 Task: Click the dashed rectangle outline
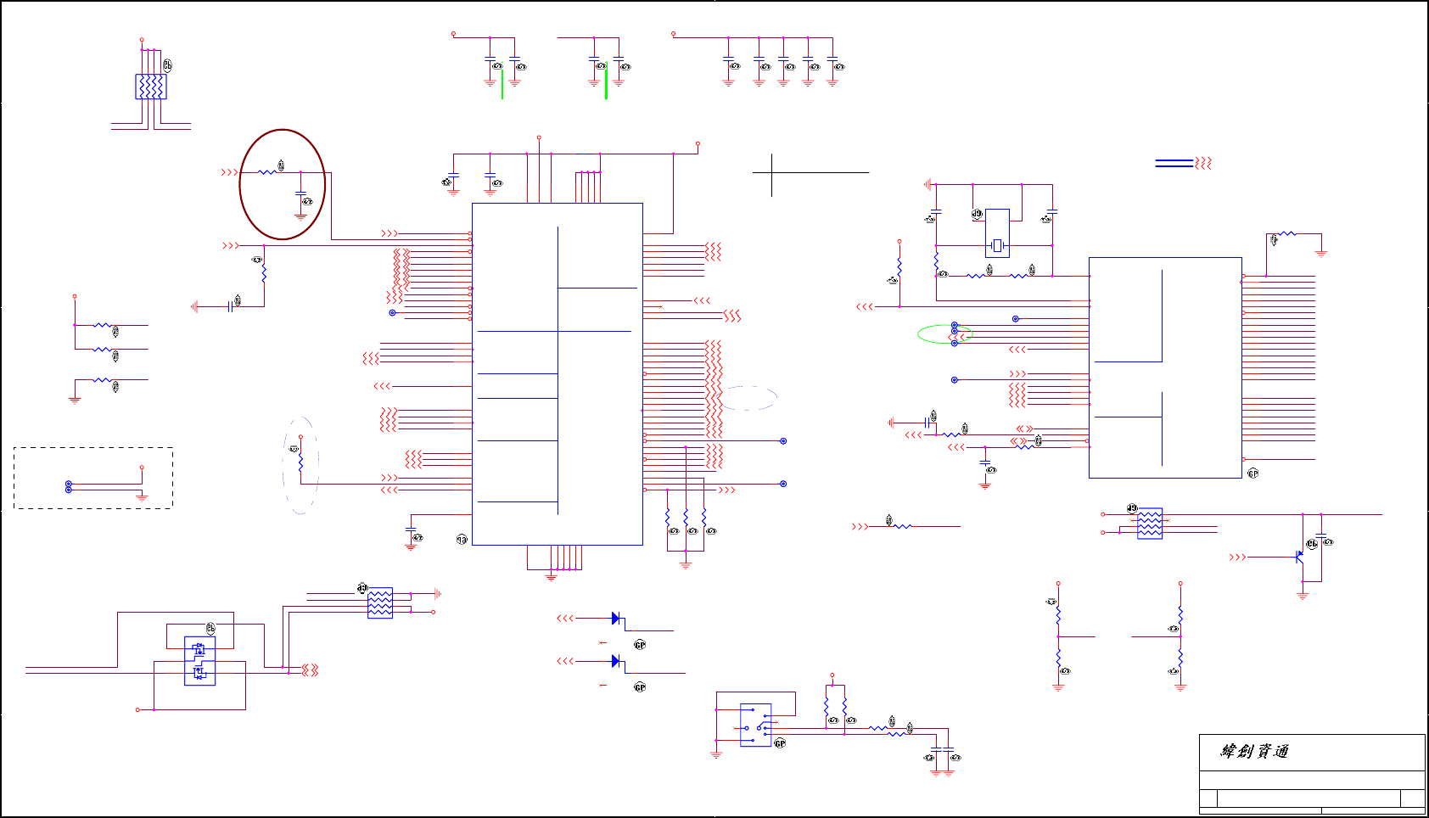pyautogui.click(x=93, y=479)
